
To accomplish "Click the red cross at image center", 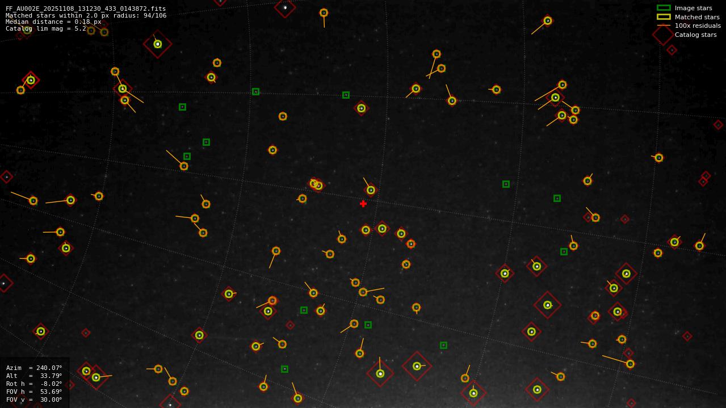I will (x=363, y=204).
